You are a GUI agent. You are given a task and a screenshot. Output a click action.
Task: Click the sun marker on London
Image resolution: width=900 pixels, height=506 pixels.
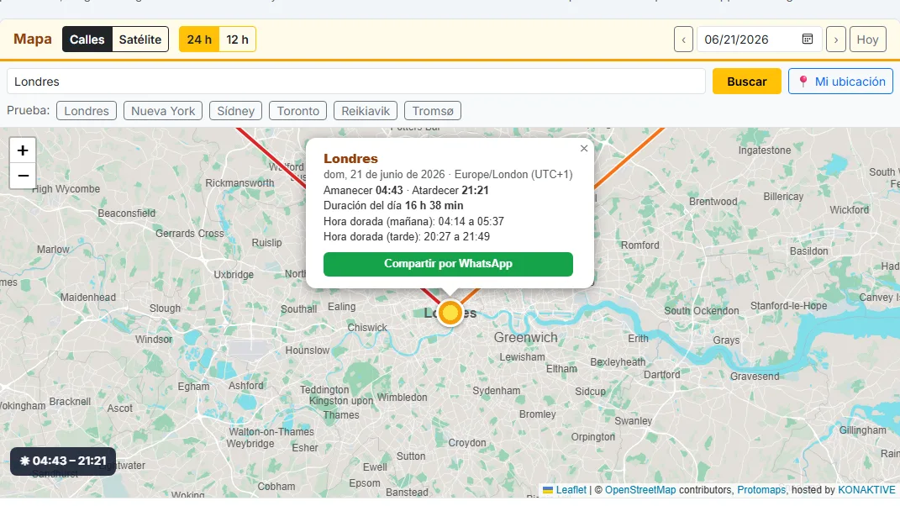[450, 313]
